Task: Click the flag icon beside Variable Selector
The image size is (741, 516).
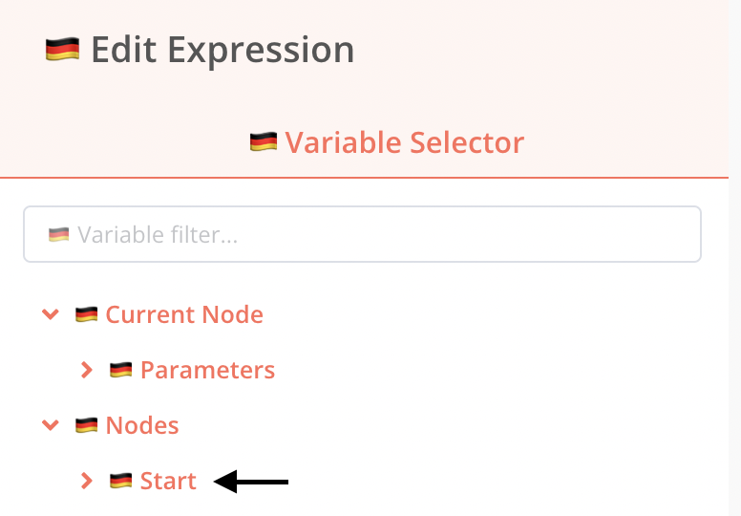Action: 263,142
